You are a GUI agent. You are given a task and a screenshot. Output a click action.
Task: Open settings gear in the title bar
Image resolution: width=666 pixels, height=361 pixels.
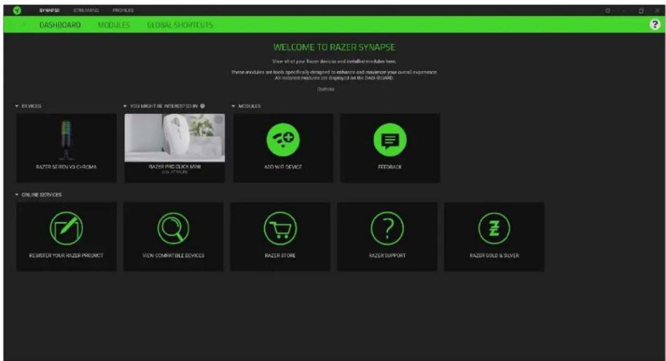(608, 10)
